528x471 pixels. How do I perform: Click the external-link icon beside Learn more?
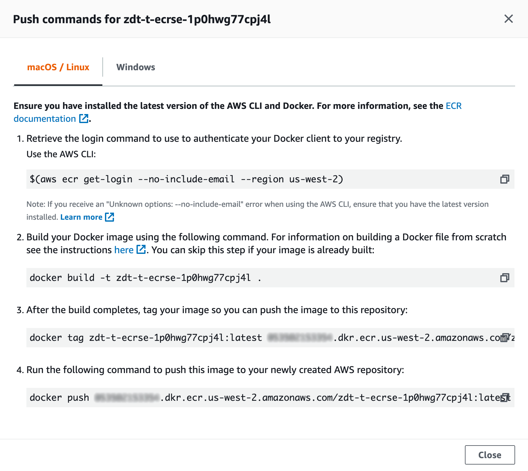109,217
